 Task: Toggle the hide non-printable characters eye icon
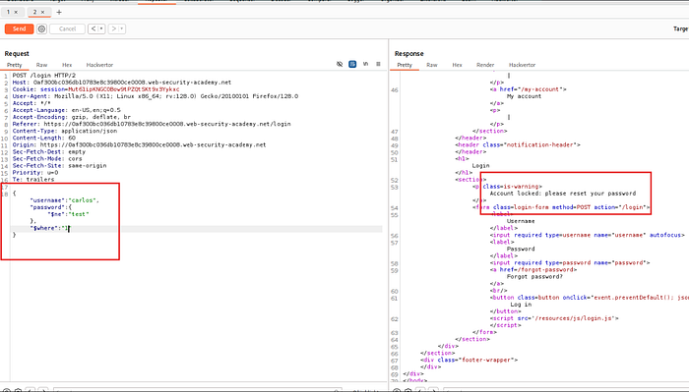tap(340, 64)
